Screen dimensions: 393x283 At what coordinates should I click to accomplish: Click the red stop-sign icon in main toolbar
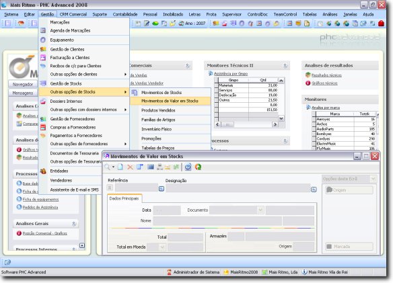pyautogui.click(x=381, y=24)
